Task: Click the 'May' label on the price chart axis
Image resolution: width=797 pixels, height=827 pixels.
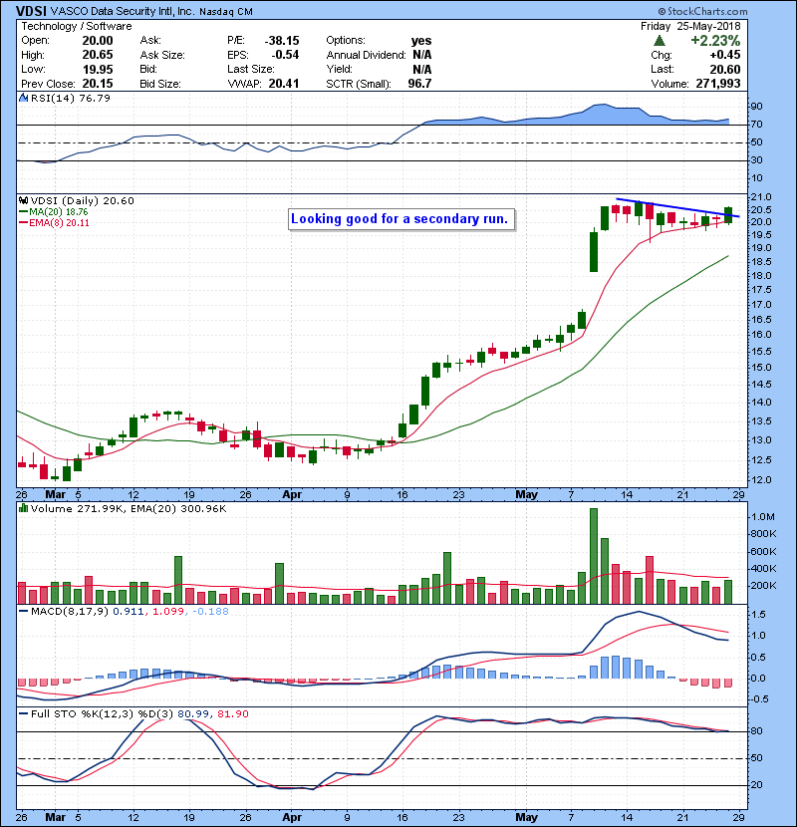Action: pos(526,494)
